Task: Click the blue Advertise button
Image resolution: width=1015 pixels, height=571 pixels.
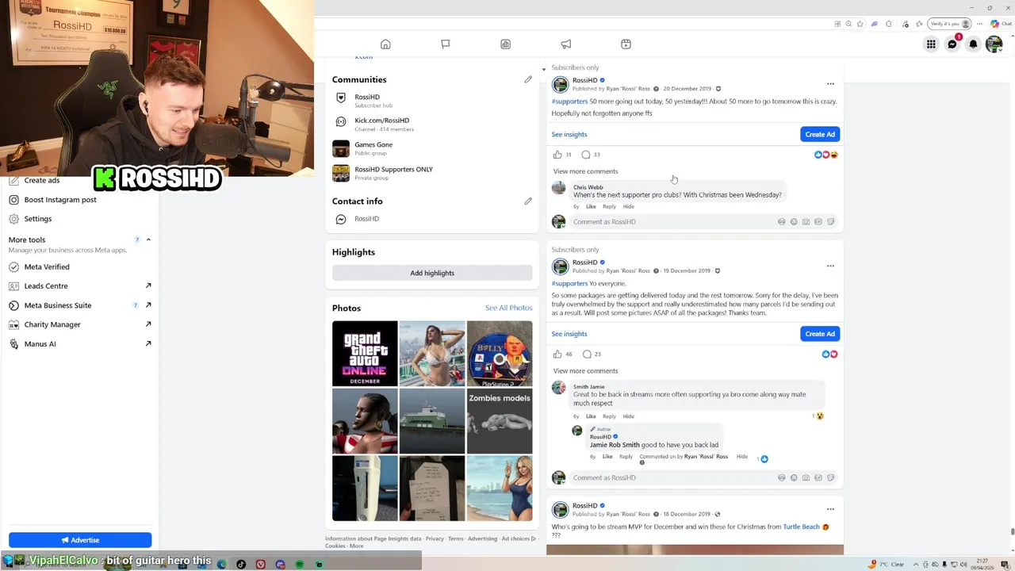Action: tap(80, 540)
